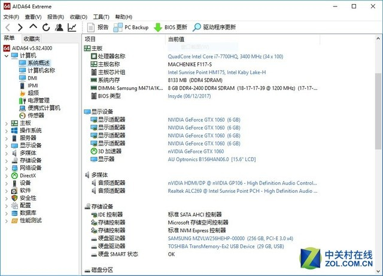Open the 查看(V) menu
The width and height of the screenshot is (383, 276).
pyautogui.click(x=34, y=17)
